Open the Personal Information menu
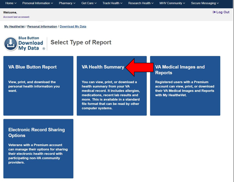The height and width of the screenshot is (182, 234). click(x=38, y=3)
